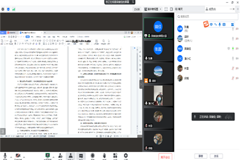240x160 pixels.
Task: Open the chat icon in the bottom toolbar
Action: pos(81,155)
